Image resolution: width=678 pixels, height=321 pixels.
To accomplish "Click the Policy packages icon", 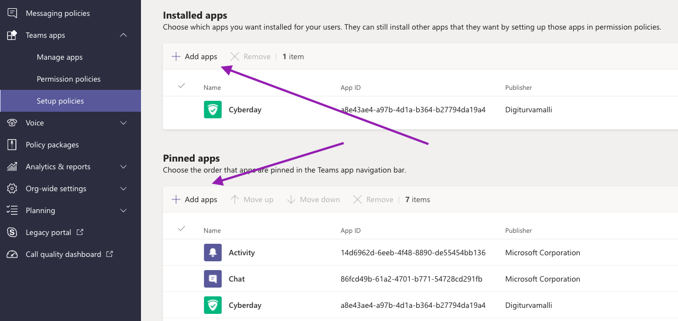I will click(12, 145).
